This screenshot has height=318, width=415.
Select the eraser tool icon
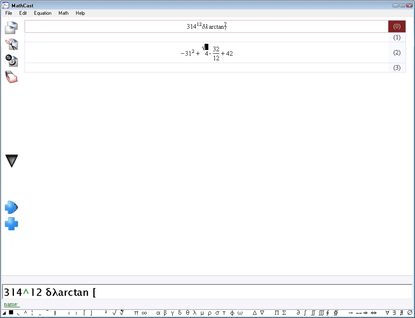(x=12, y=77)
